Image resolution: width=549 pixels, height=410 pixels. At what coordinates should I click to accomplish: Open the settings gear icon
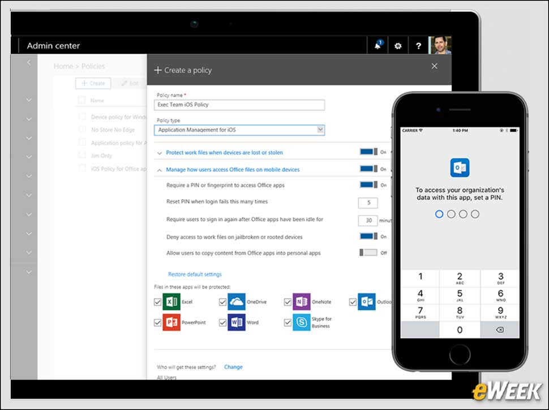point(398,46)
